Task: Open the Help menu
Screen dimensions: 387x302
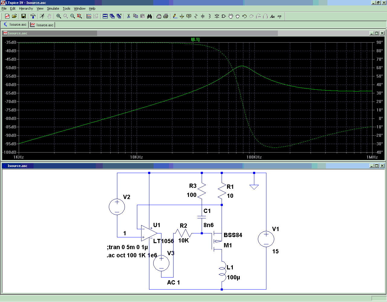Action: (92, 8)
